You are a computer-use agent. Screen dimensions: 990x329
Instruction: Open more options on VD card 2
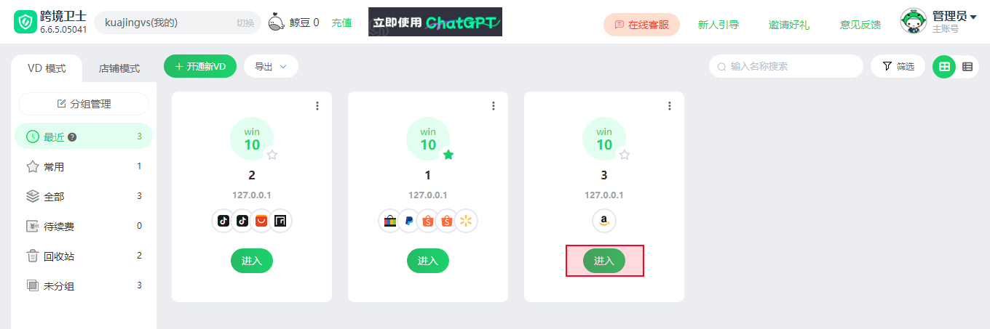tap(317, 106)
